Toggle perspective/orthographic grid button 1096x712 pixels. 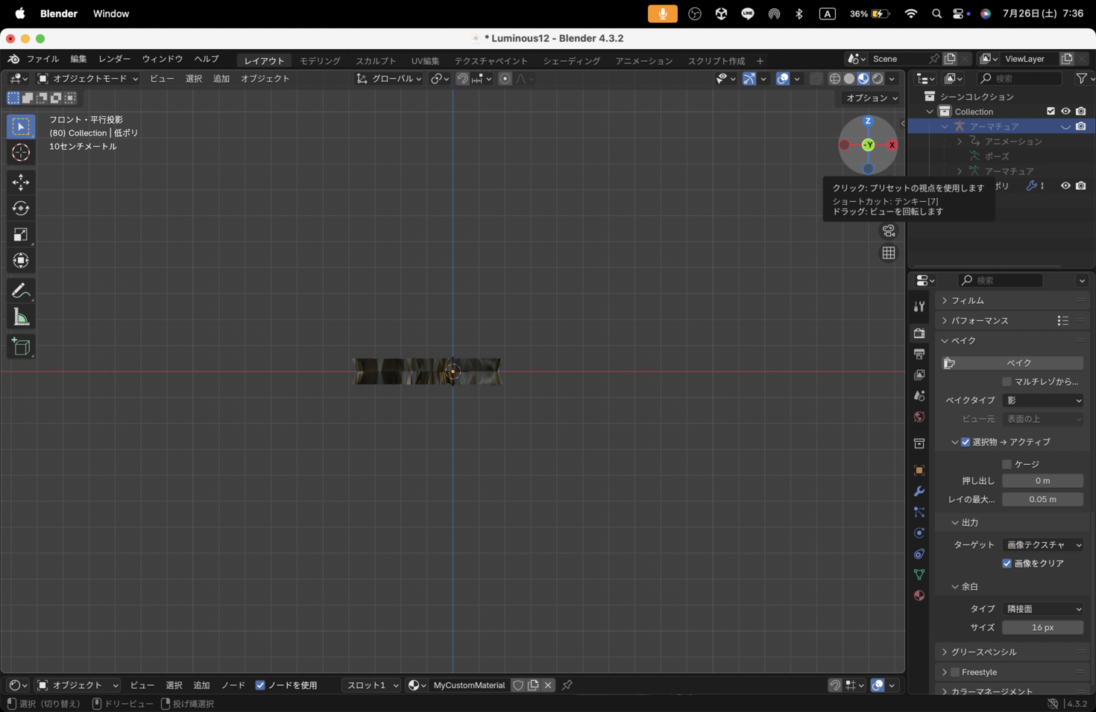click(889, 253)
